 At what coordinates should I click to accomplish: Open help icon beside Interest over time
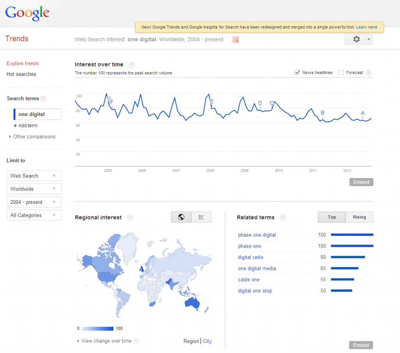[132, 65]
